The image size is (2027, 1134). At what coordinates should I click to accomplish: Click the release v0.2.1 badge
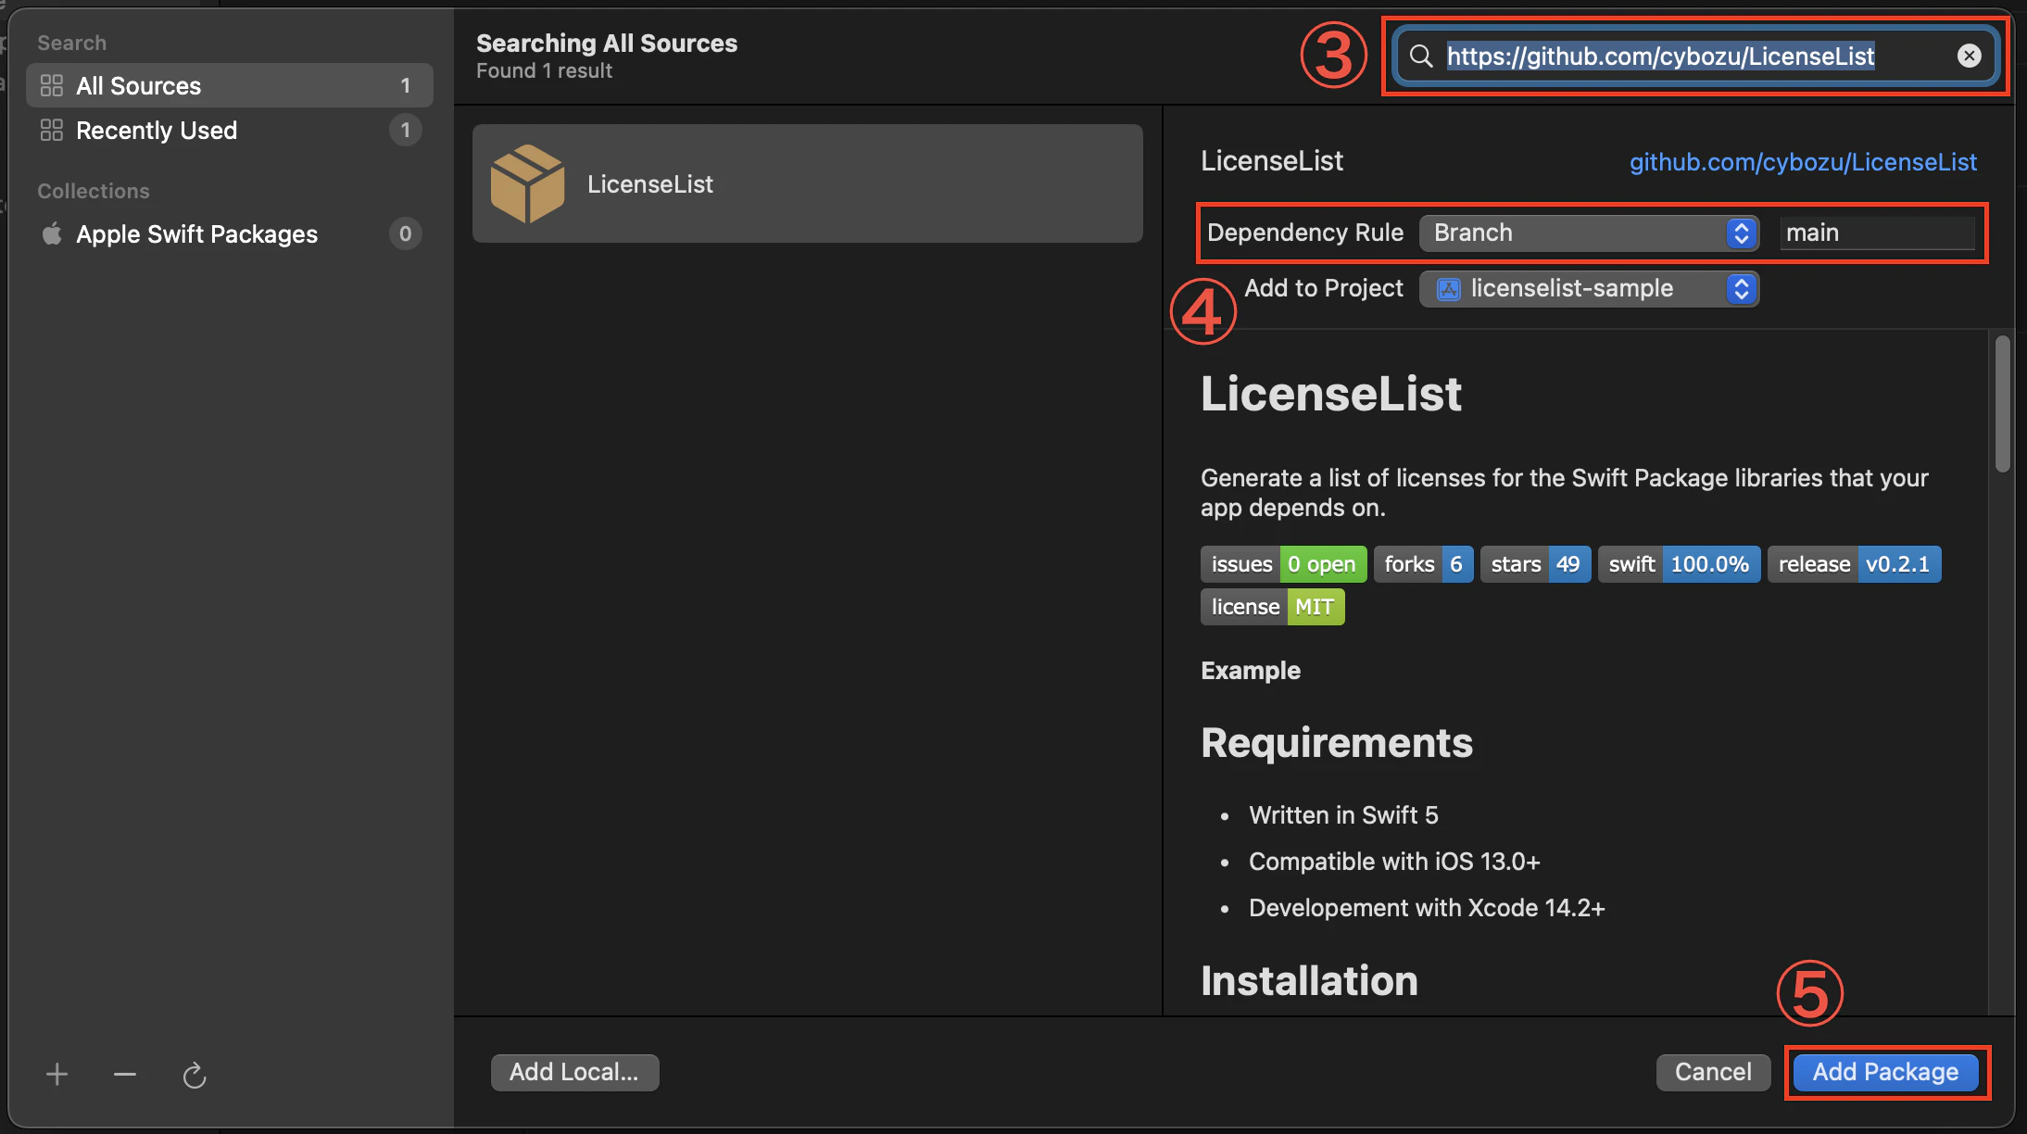pos(1854,564)
